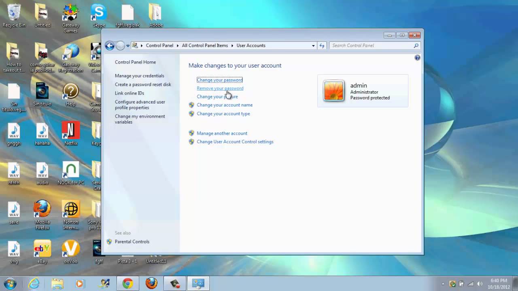
Task: Select the NOOK for PC desktop icon
Action: (x=70, y=173)
